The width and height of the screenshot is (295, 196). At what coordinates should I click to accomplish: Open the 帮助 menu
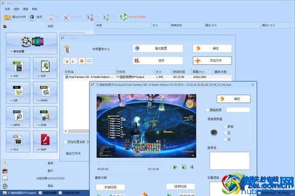tap(35, 9)
